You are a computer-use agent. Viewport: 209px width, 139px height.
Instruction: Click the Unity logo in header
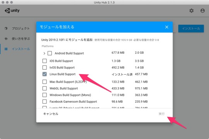click(x=12, y=10)
